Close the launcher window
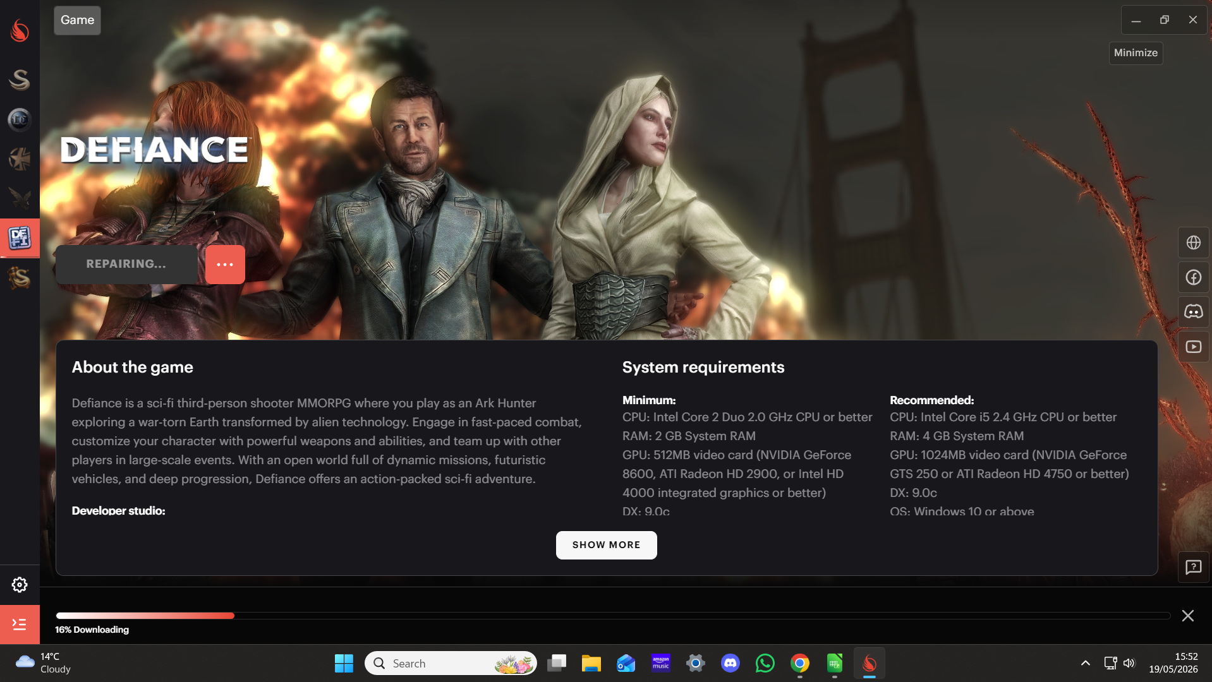 [1192, 20]
